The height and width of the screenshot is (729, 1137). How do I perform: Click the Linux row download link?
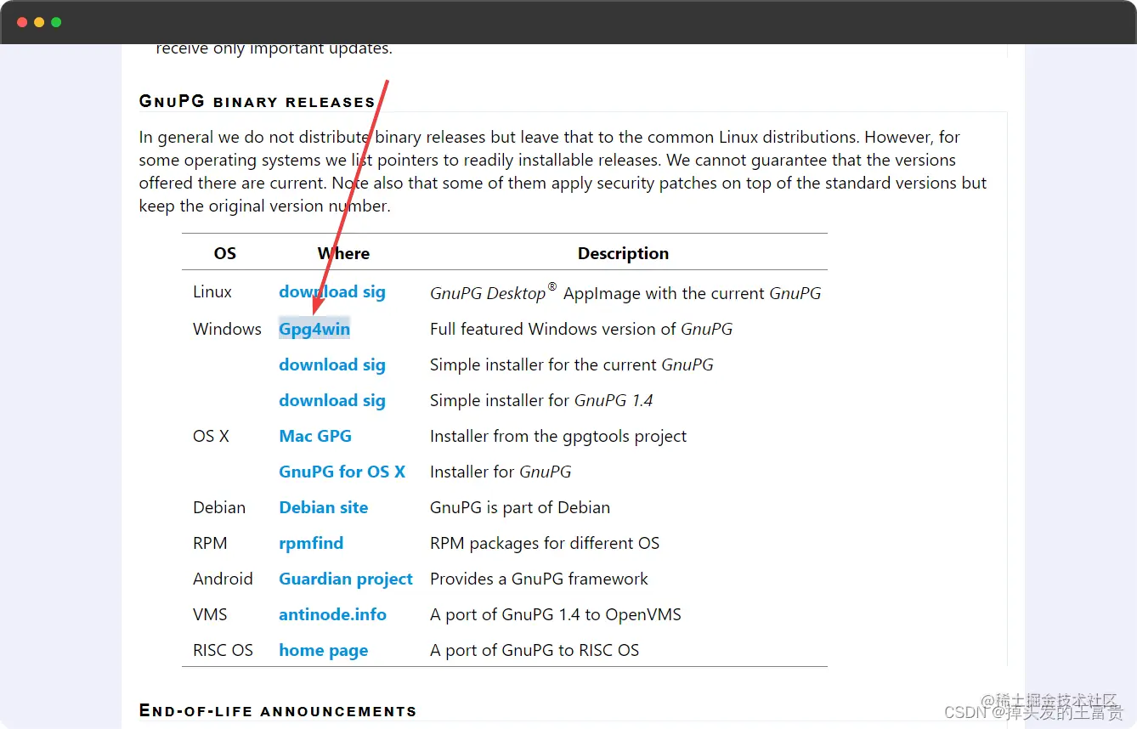click(x=319, y=291)
